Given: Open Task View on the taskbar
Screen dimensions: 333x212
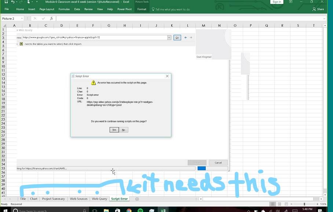Looking at the screenshot, I should (x=95, y=210).
